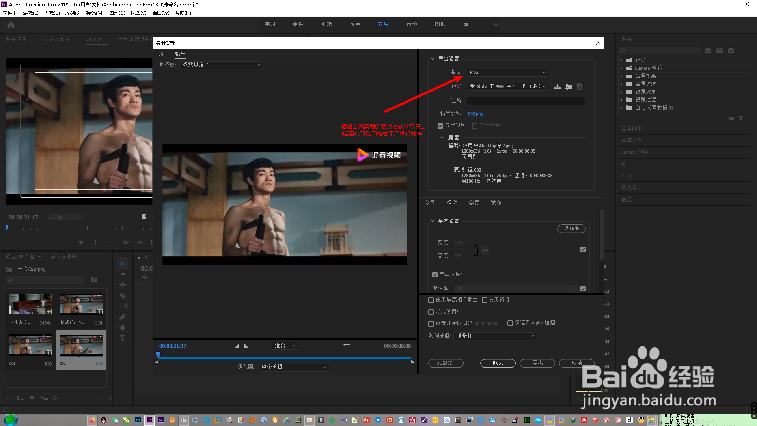Uncheck the 导出视频 checkbox
The width and height of the screenshot is (757, 426).
coord(440,126)
